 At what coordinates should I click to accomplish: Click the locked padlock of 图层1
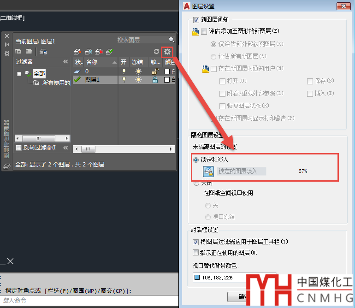tap(155, 80)
